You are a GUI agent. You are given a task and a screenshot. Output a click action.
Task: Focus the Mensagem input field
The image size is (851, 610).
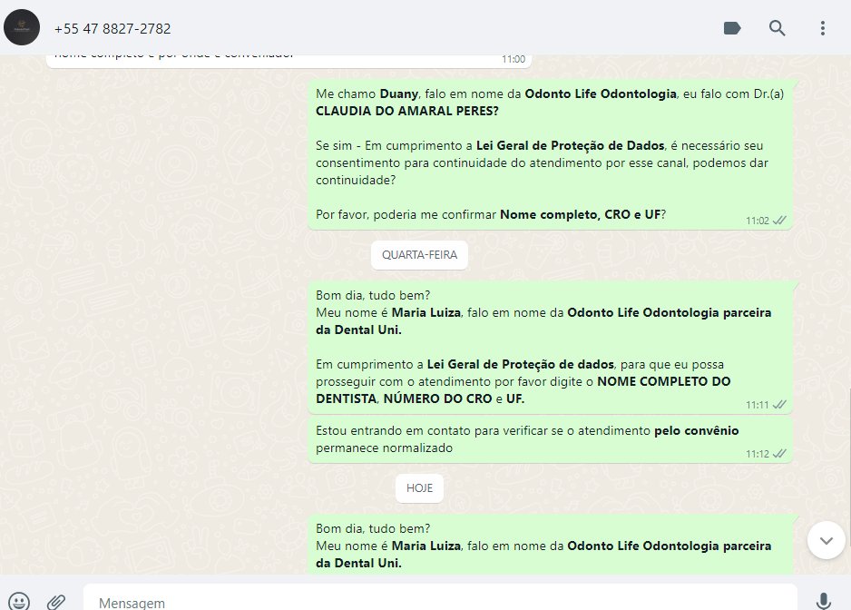pyautogui.click(x=440, y=597)
